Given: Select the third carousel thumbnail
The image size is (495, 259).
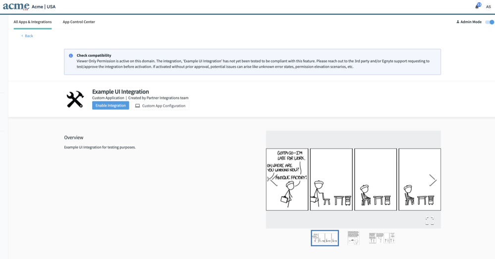Looking at the screenshot, I should click(382, 238).
